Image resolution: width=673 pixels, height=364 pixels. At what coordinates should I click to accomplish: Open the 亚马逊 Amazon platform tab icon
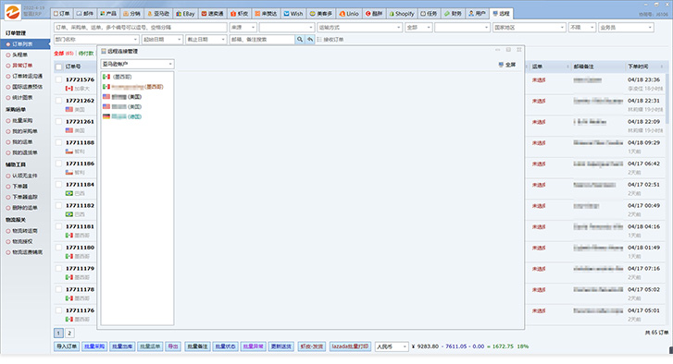coord(150,14)
